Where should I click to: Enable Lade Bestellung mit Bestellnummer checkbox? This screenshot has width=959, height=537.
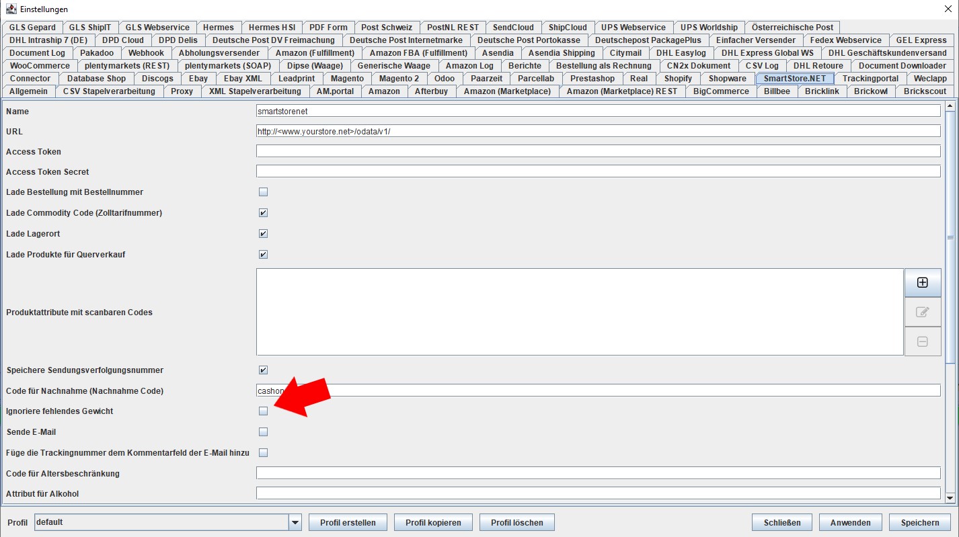tap(264, 192)
